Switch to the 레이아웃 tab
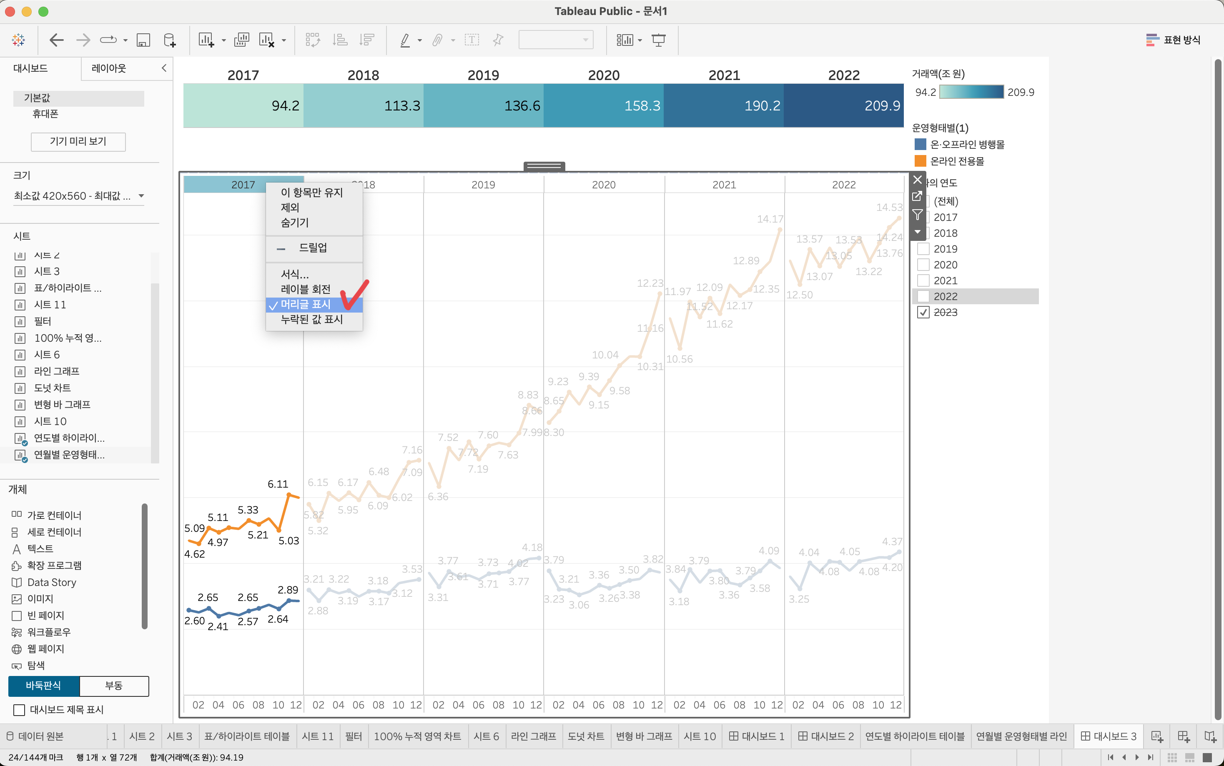 click(109, 68)
